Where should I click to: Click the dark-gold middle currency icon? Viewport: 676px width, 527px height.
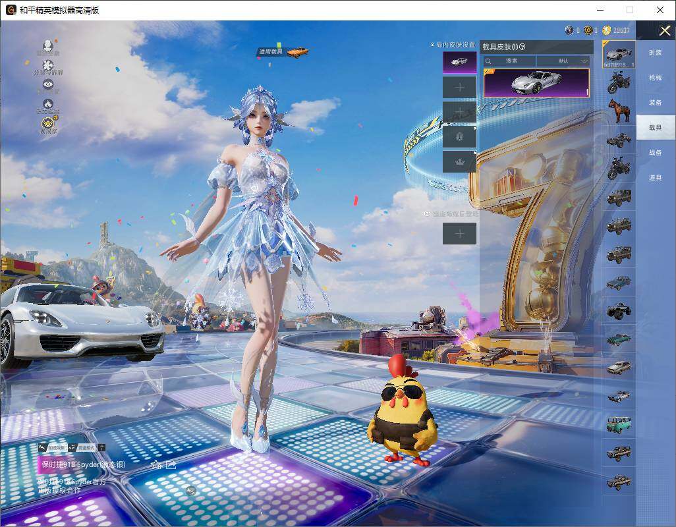pos(588,30)
